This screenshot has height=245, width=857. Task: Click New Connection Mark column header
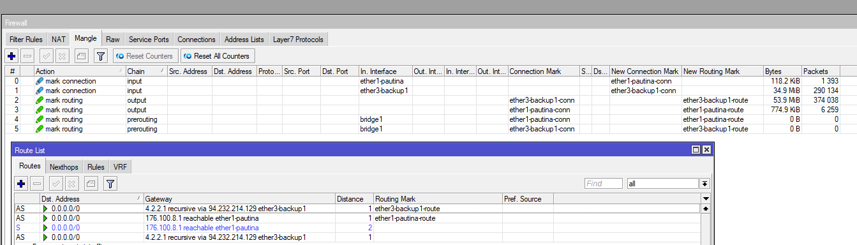pos(646,71)
